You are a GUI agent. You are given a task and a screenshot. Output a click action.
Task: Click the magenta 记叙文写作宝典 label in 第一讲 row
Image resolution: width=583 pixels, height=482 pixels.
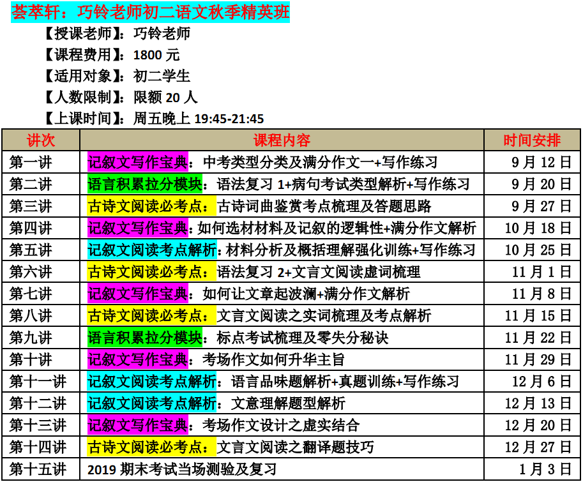[138, 162]
